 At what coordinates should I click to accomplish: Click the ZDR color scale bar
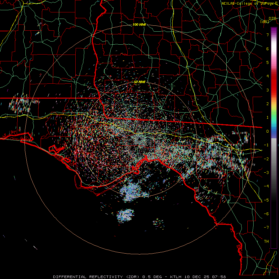[274, 138]
